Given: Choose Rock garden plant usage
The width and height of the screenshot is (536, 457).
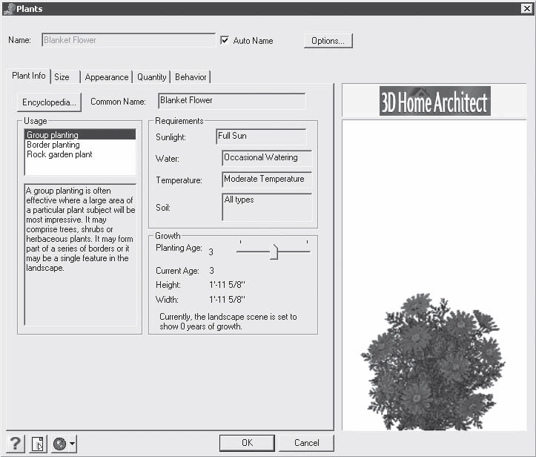Looking at the screenshot, I should point(59,154).
